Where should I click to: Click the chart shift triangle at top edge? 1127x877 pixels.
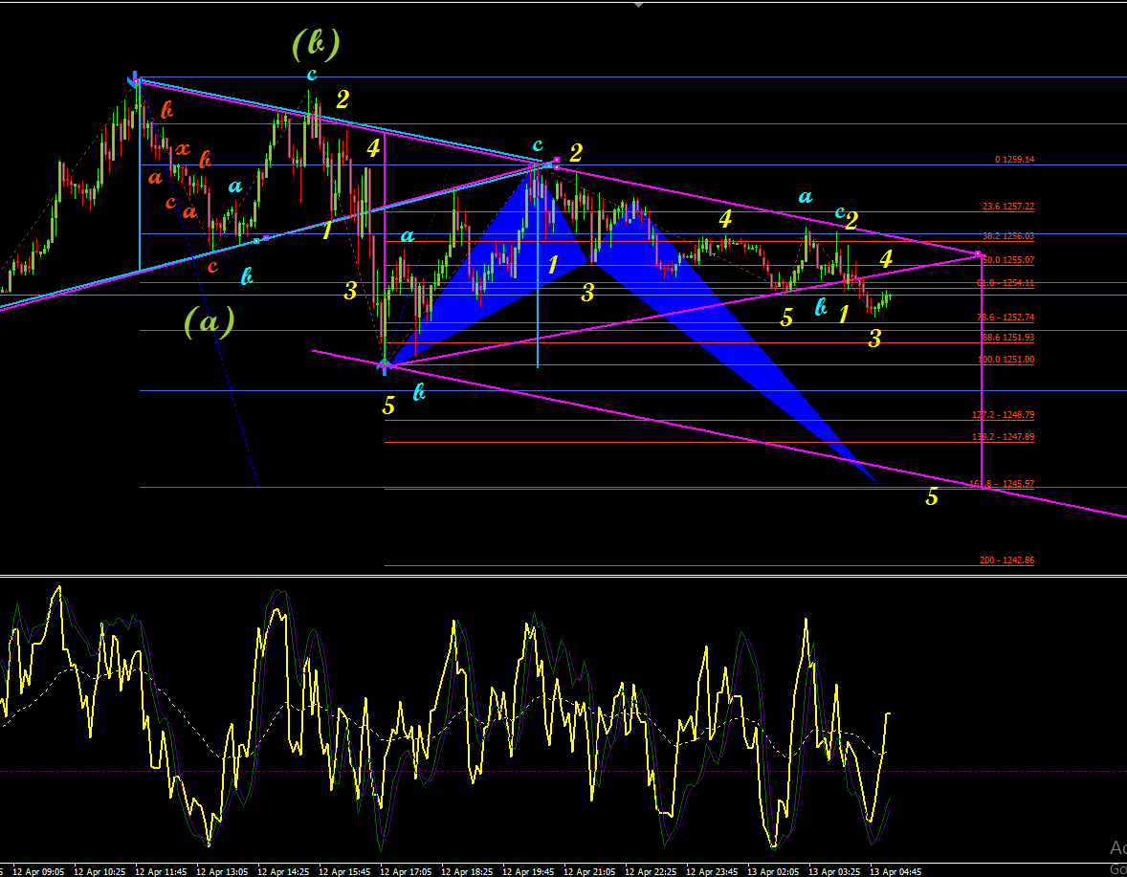tap(638, 5)
